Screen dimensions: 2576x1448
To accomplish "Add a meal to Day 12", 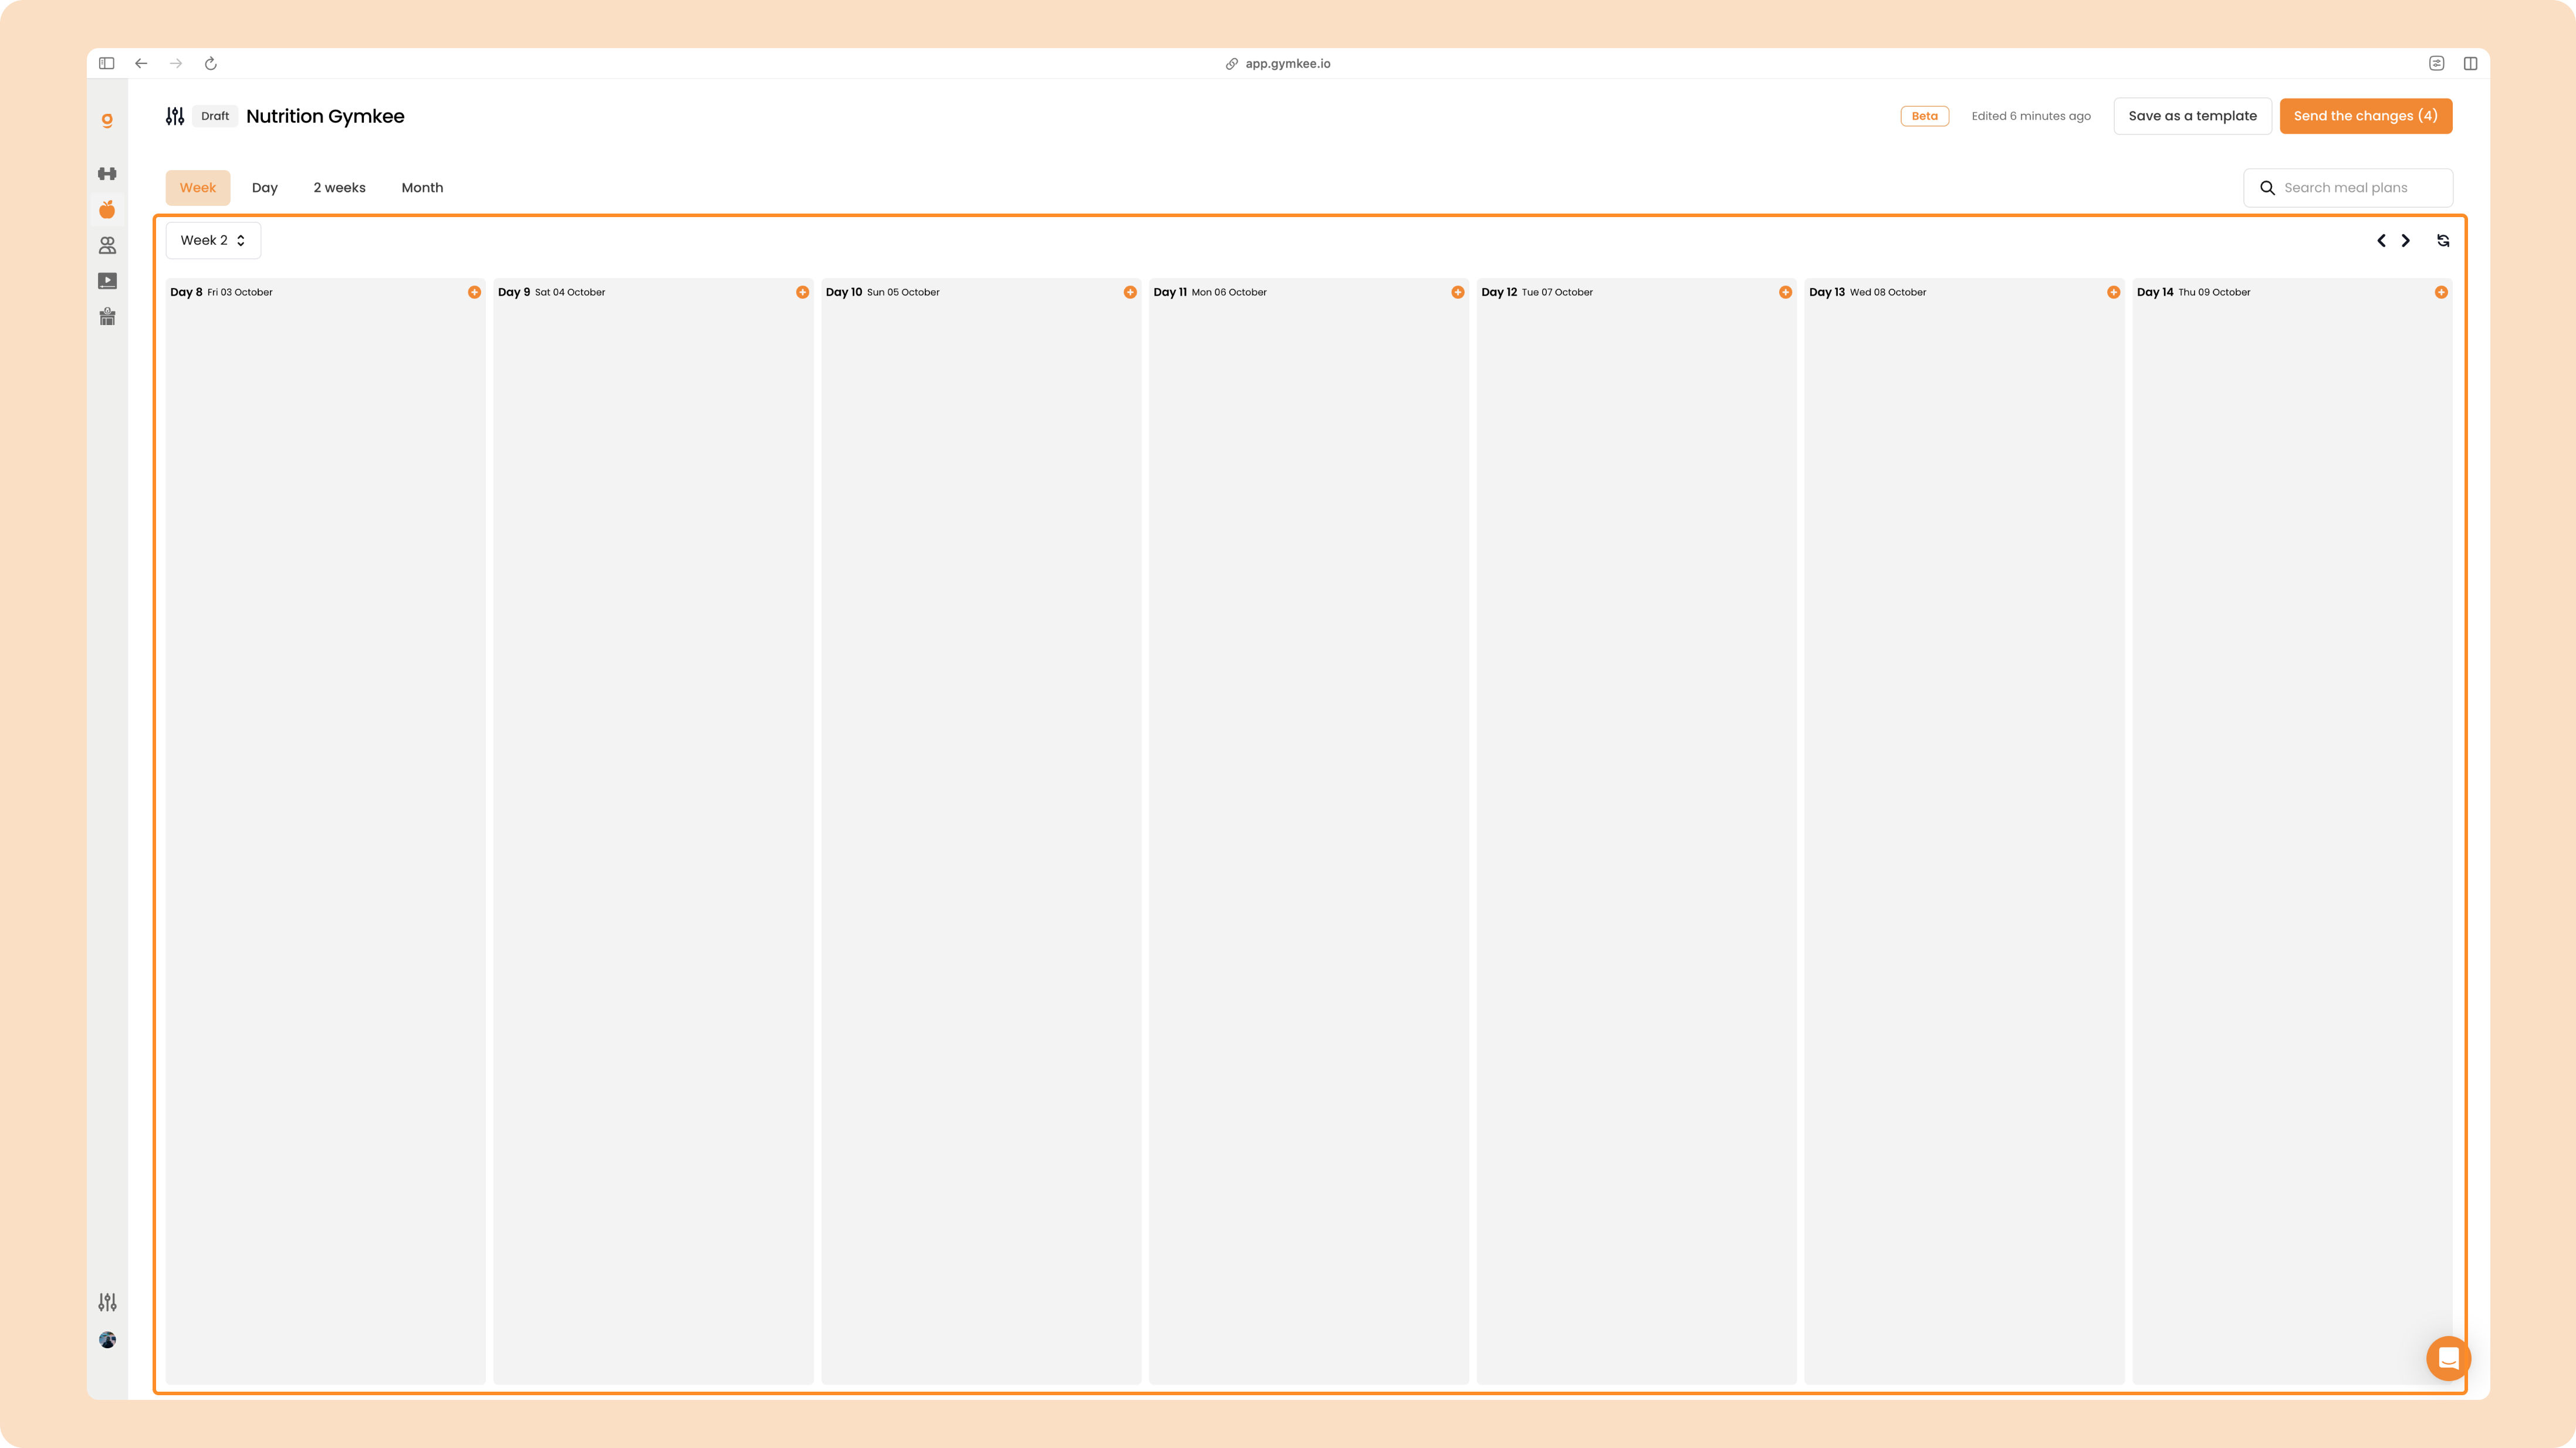I will tap(1785, 292).
